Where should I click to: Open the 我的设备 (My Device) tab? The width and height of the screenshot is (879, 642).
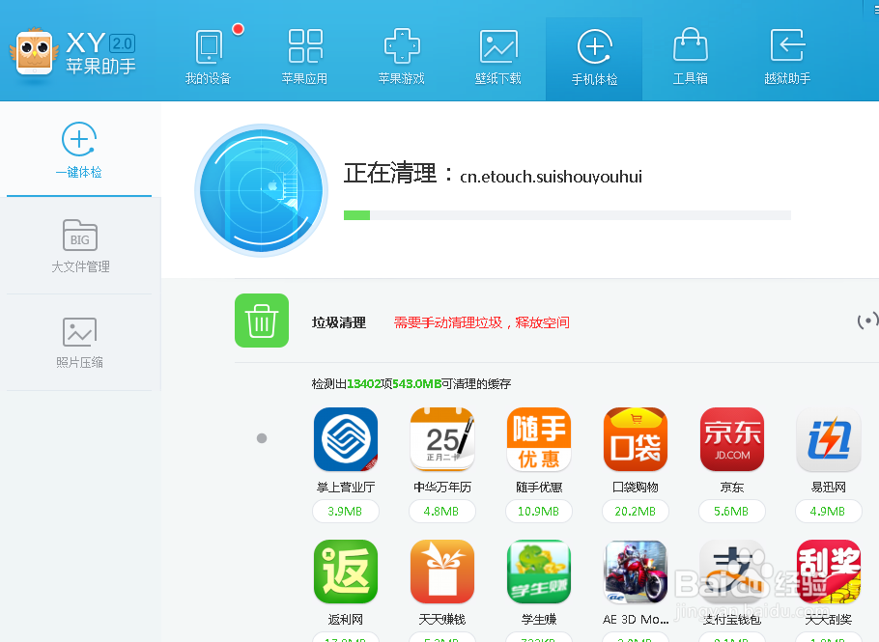coord(208,58)
